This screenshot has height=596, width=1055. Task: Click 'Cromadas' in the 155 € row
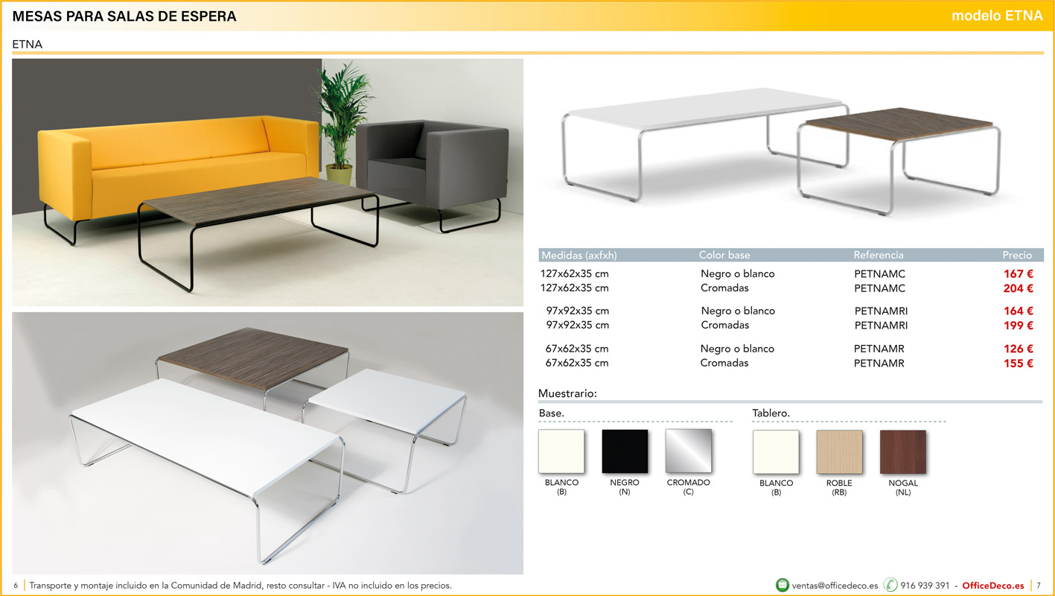724,364
